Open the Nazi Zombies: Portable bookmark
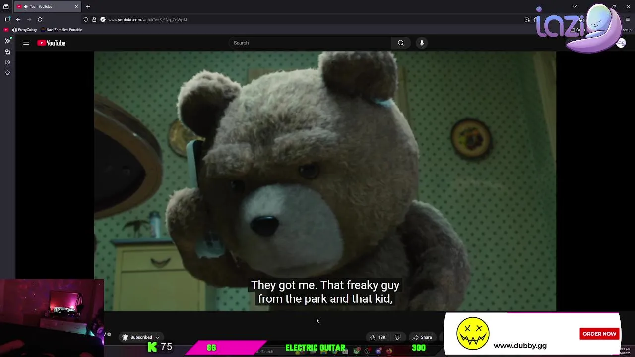This screenshot has width=635, height=357. coord(62,30)
